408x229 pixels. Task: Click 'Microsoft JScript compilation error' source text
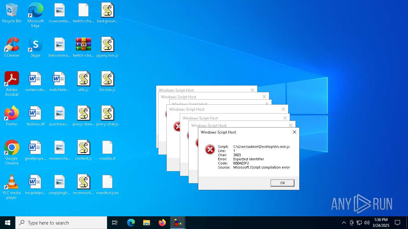click(261, 167)
